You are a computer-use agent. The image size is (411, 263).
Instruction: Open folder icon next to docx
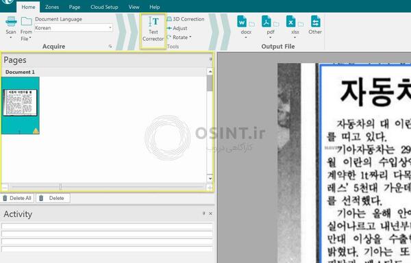tap(251, 24)
